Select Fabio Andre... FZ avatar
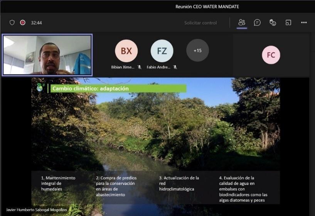The height and width of the screenshot is (216, 315). 162,51
